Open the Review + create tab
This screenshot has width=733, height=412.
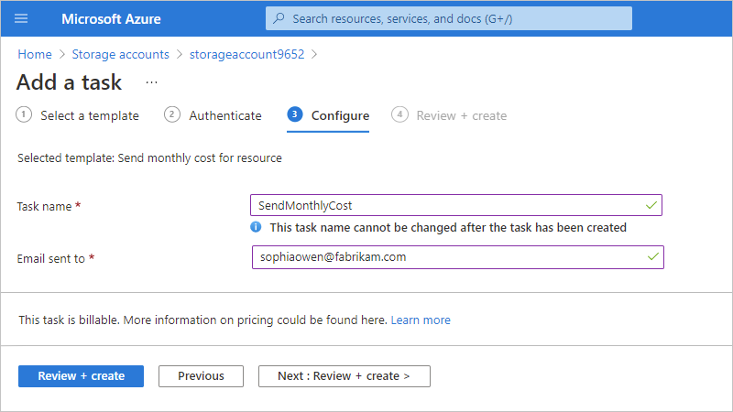(x=449, y=115)
